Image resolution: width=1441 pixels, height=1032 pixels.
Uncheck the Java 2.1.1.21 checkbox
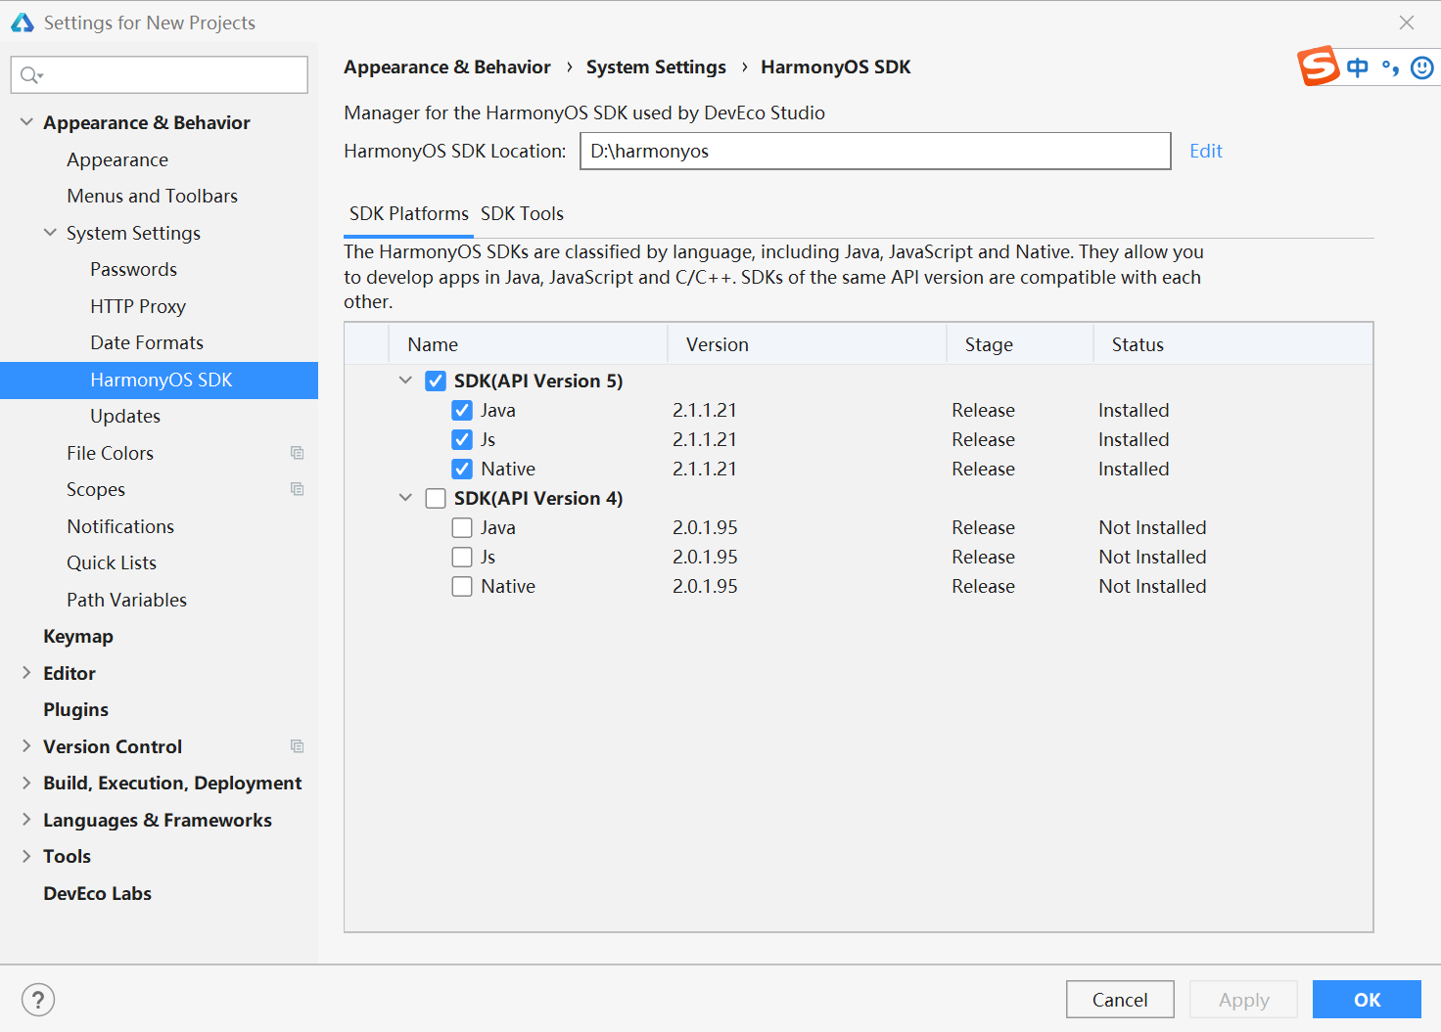(462, 410)
